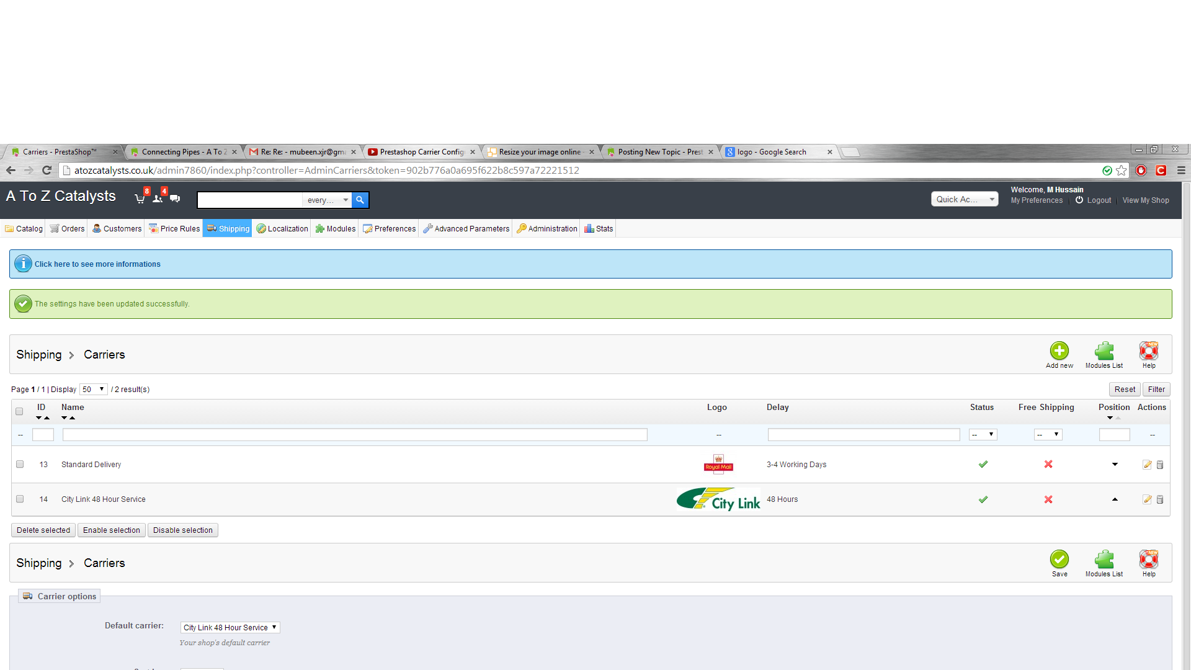This screenshot has width=1191, height=670.
Task: Open the Quick Access dropdown
Action: point(964,199)
